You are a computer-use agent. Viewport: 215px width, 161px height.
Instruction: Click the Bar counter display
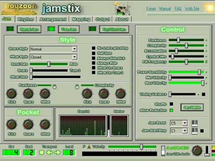(x=11, y=153)
